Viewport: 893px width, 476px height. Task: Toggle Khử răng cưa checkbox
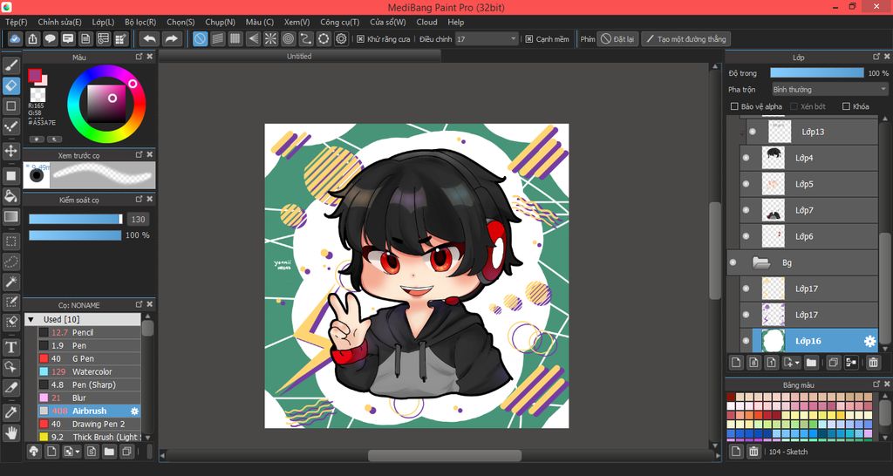[360, 39]
